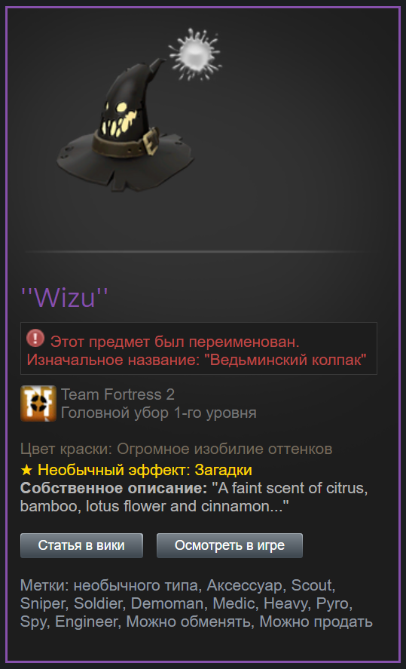406x669 pixels.
Task: Click the Demoman tag in Метки
Action: coord(167,603)
